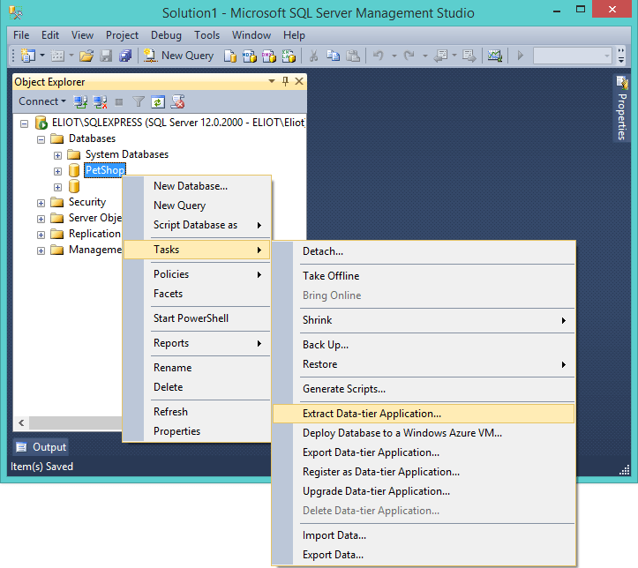Open the File menu
Image resolution: width=638 pixels, height=568 pixels.
[x=21, y=35]
